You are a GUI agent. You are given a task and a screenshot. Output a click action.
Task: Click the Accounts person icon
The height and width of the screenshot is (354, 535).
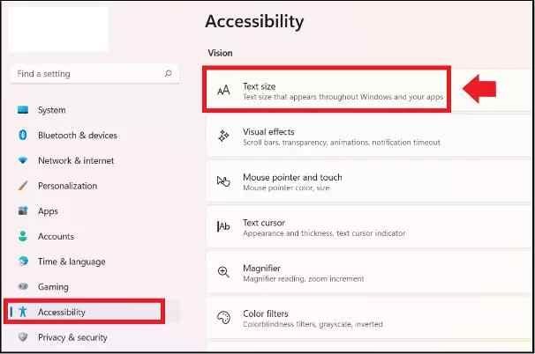[23, 237]
